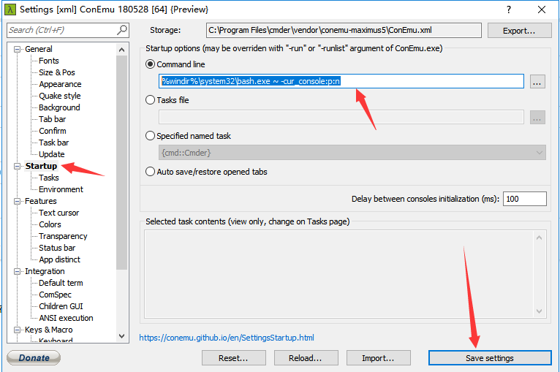The height and width of the screenshot is (372, 560).
Task: Open the SettingsStartup.html help link
Action: click(x=226, y=338)
